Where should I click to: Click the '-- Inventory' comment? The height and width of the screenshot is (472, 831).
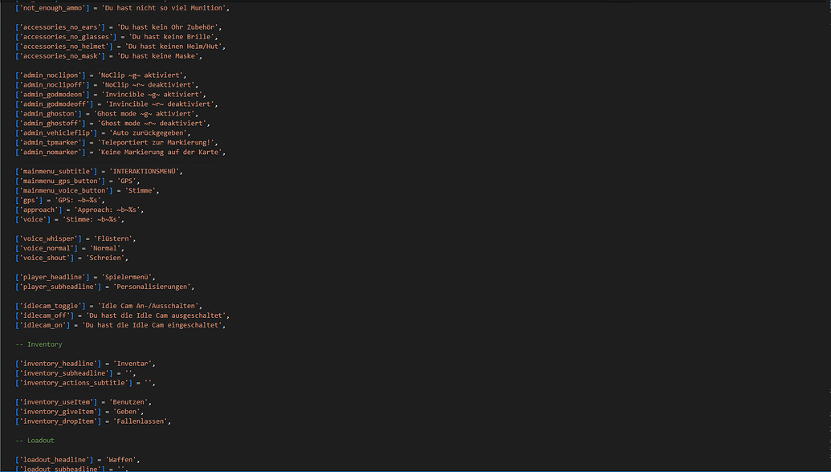[x=38, y=344]
